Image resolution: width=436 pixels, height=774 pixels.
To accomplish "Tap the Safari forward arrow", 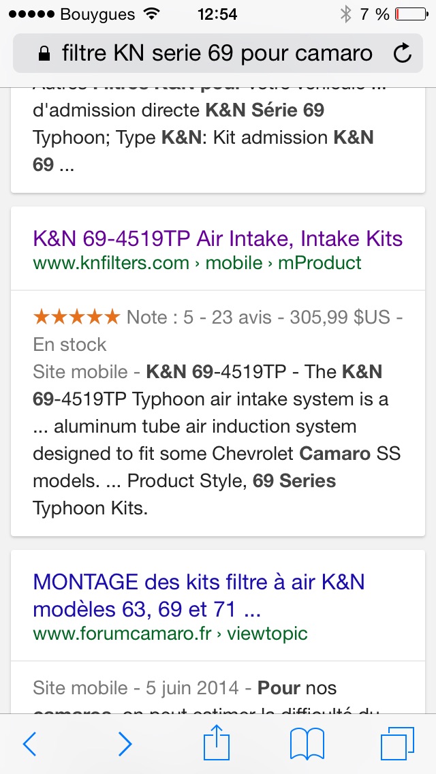I will [x=125, y=745].
